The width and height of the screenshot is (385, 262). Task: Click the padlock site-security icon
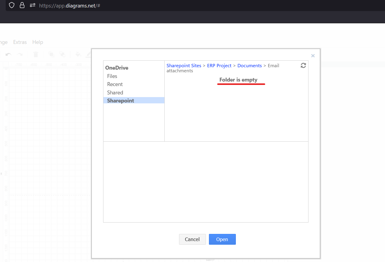[22, 5]
